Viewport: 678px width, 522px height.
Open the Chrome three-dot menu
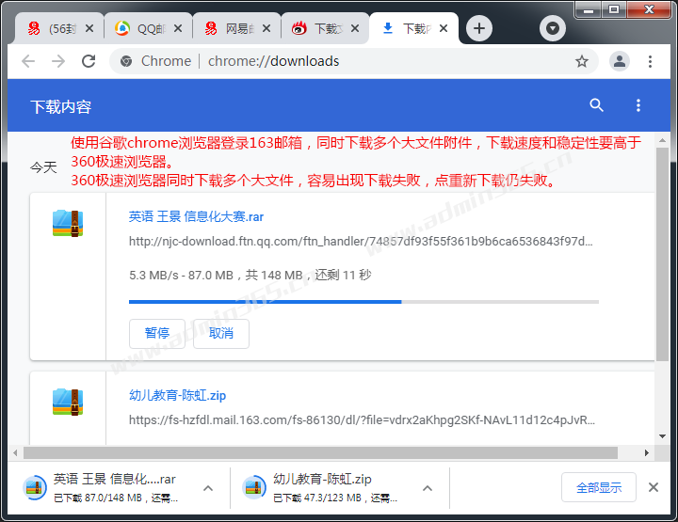[650, 61]
